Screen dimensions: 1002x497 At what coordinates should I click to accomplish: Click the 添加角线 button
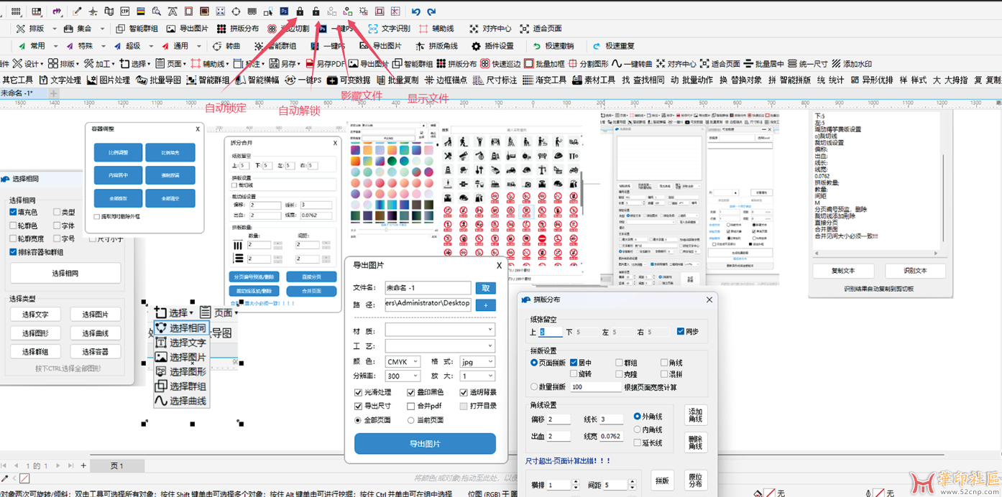click(695, 415)
